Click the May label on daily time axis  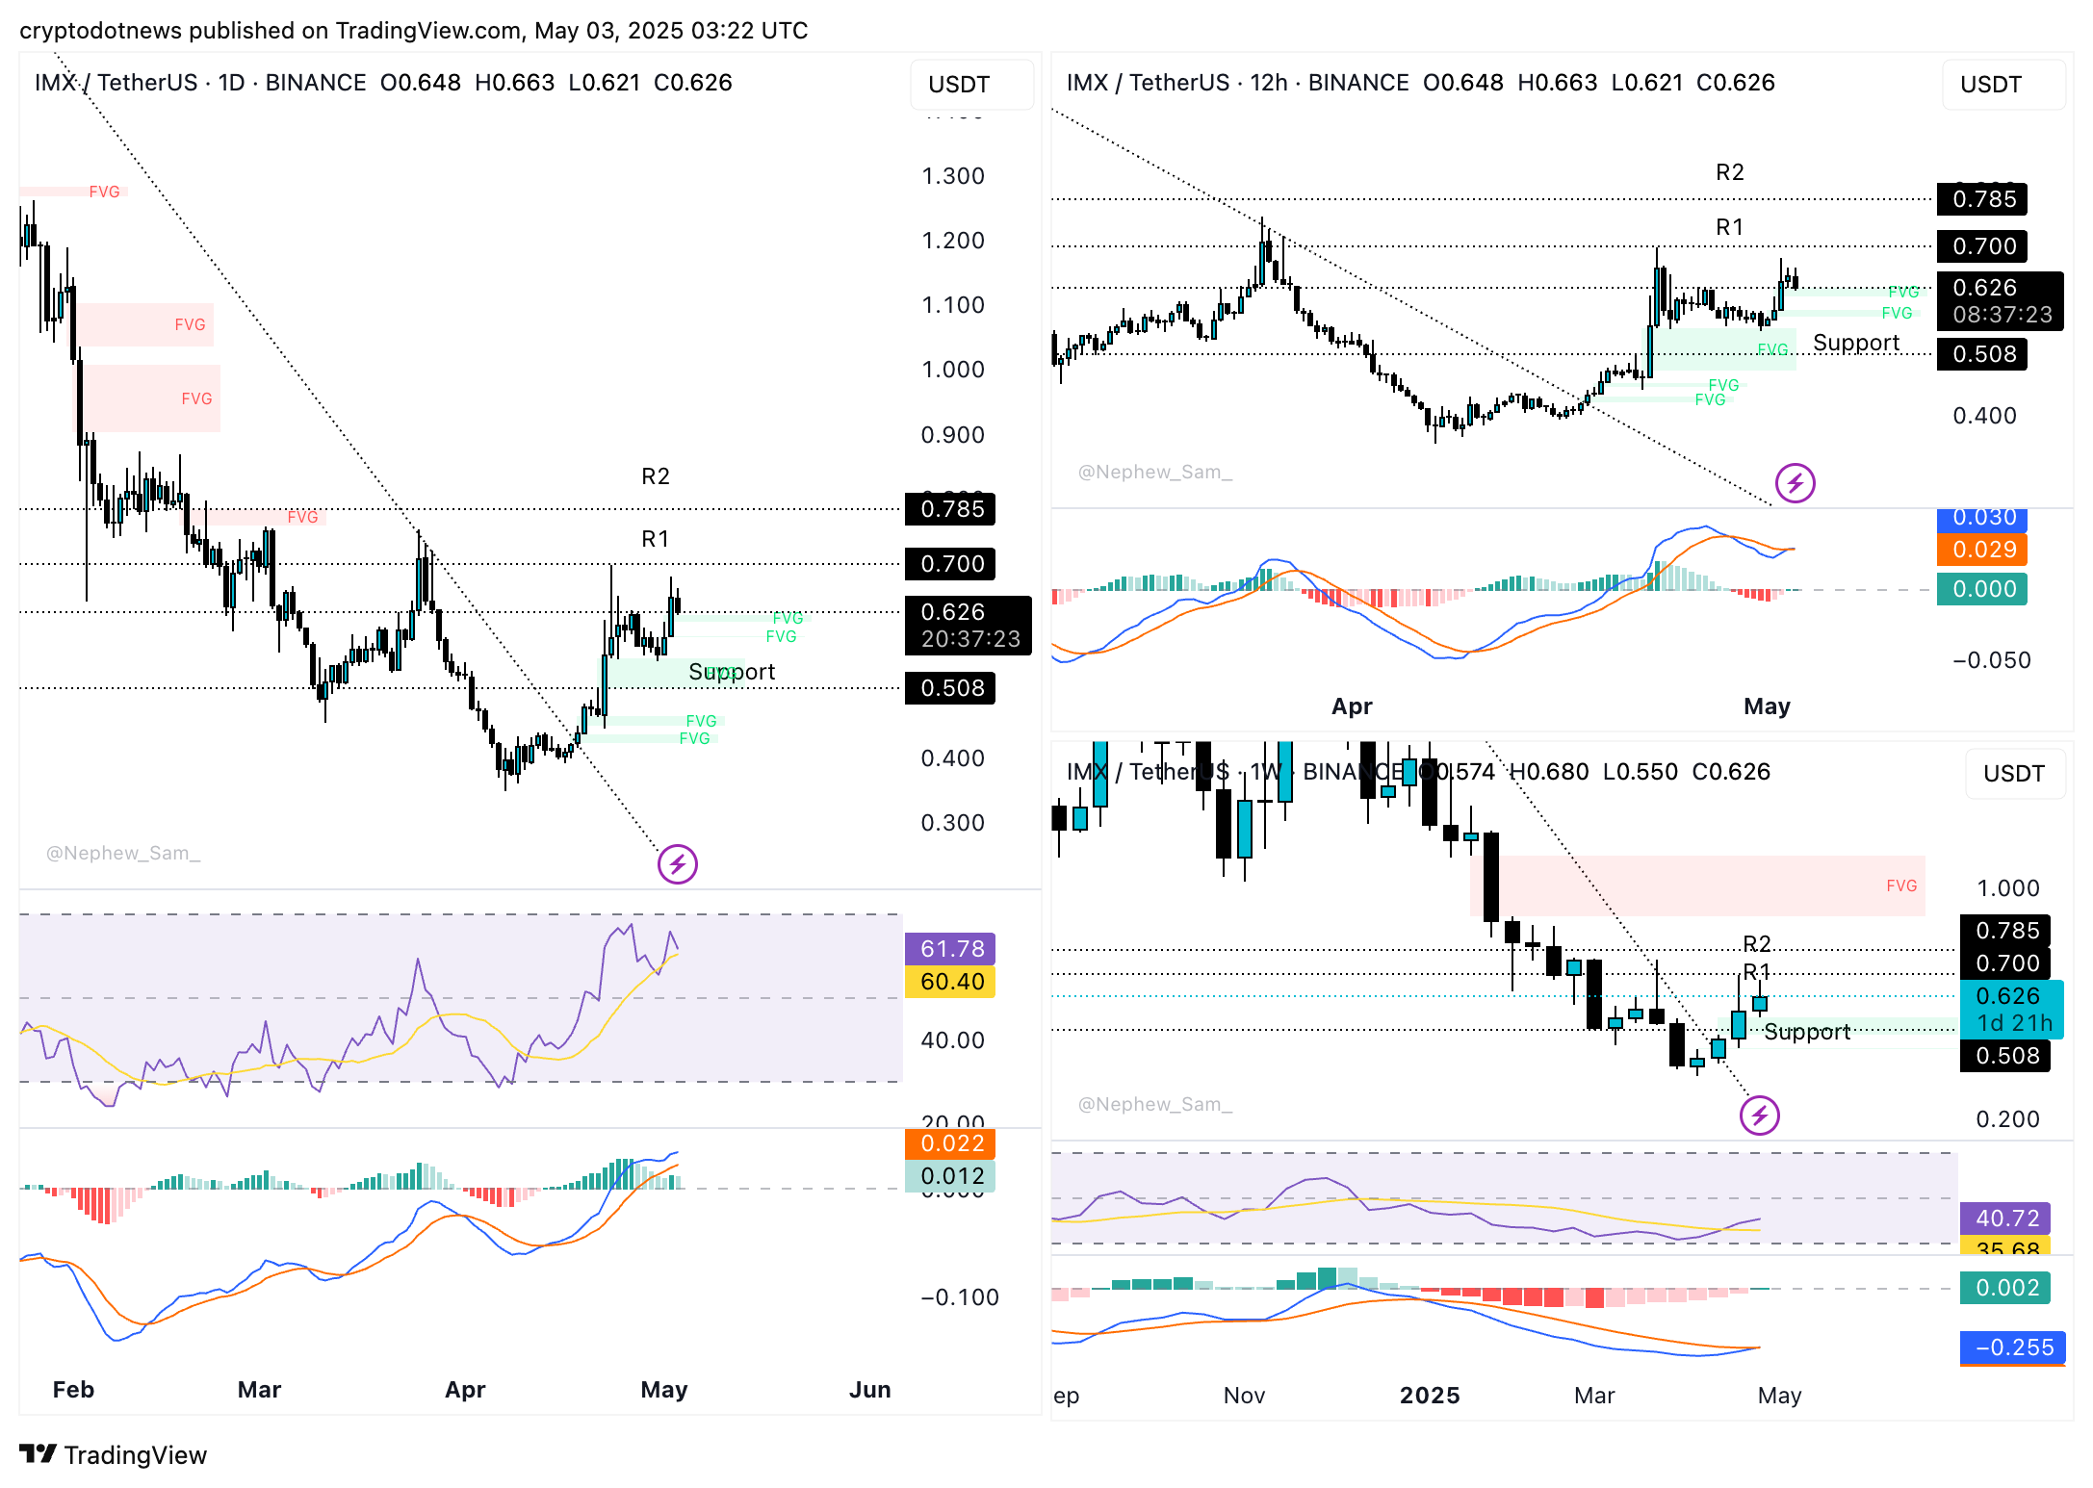tap(663, 1390)
